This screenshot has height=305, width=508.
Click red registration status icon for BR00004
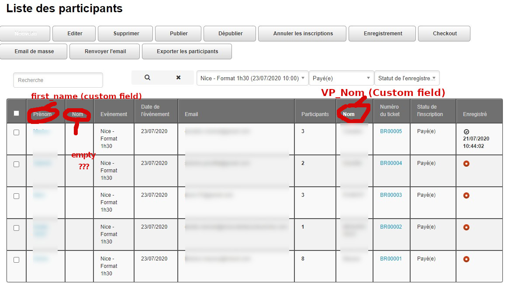pyautogui.click(x=466, y=164)
